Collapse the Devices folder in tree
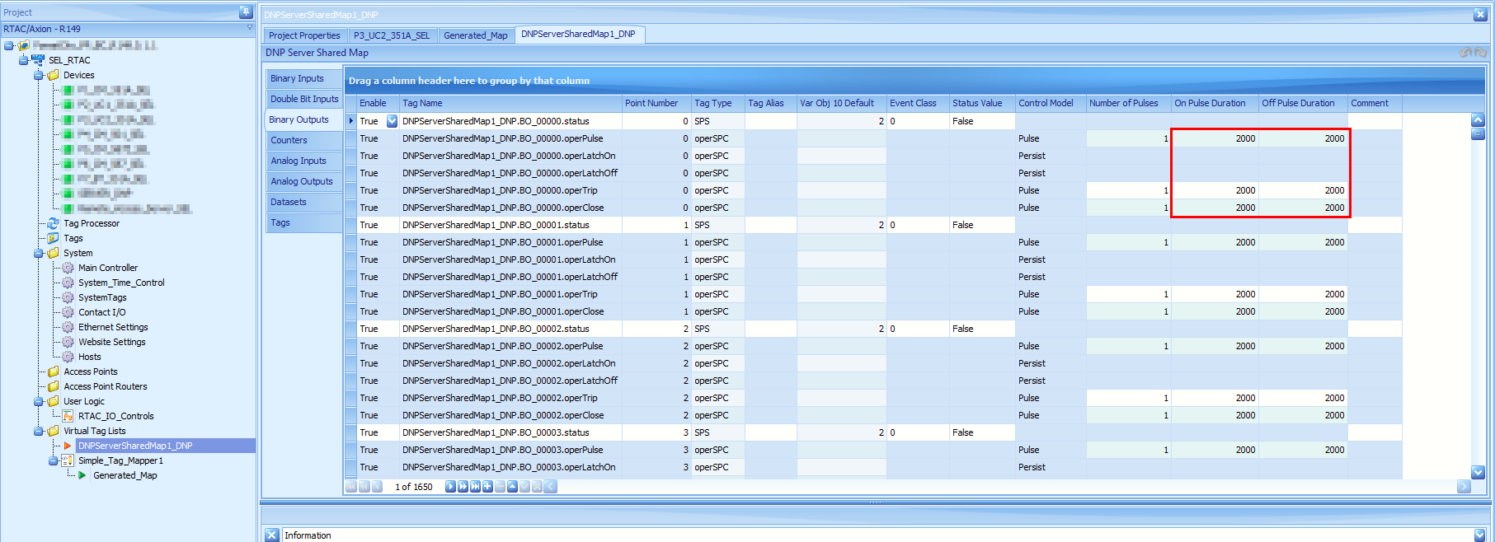Screen dimensions: 1495x542 pos(38,75)
